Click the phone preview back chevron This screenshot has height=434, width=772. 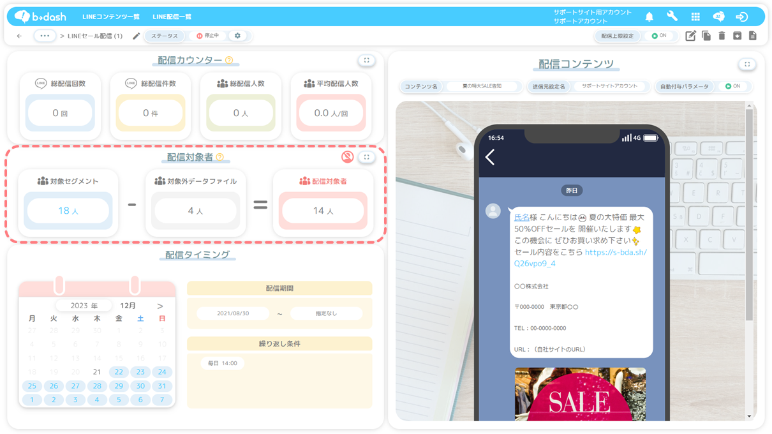[490, 157]
